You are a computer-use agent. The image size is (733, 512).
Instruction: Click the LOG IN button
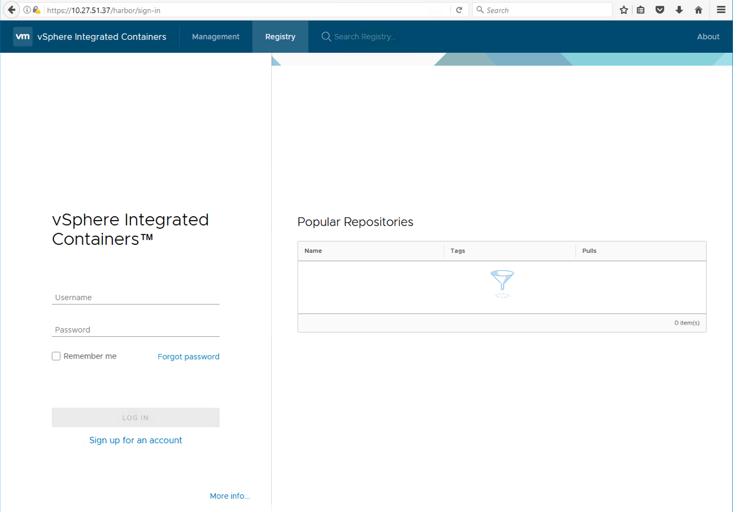pos(136,418)
